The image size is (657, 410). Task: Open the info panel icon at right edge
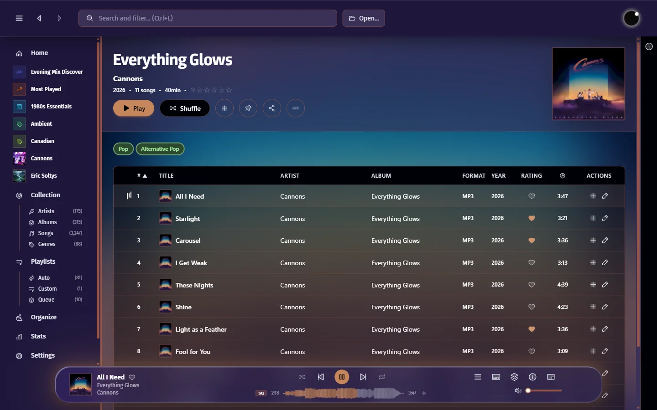click(649, 46)
